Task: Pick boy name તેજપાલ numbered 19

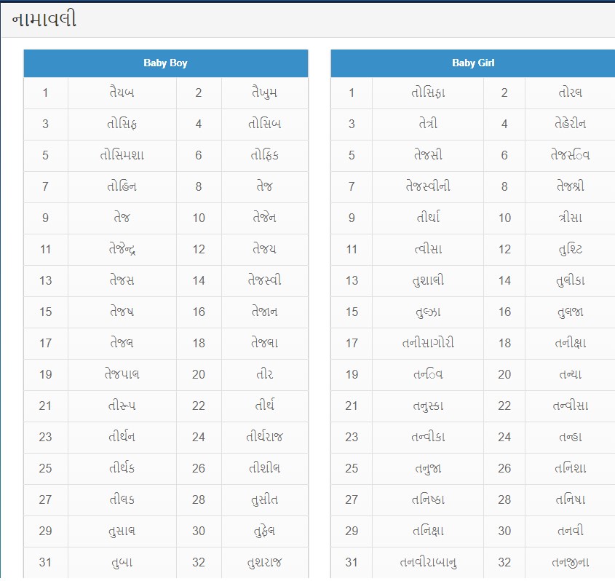Action: click(x=122, y=374)
